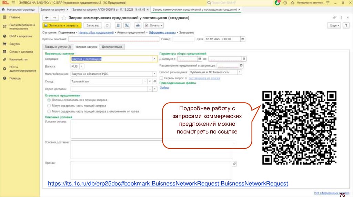Click into the Краткое описание field
Viewport: 353px width, 197px height.
coord(114,39)
